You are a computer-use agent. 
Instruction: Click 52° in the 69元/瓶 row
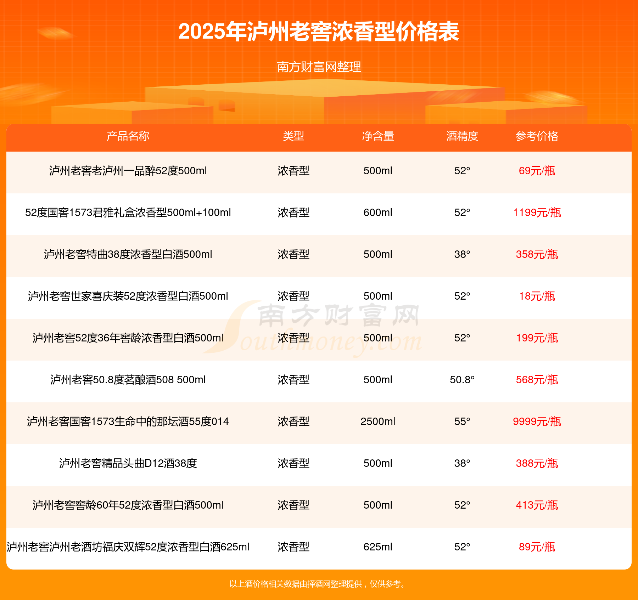tap(462, 171)
